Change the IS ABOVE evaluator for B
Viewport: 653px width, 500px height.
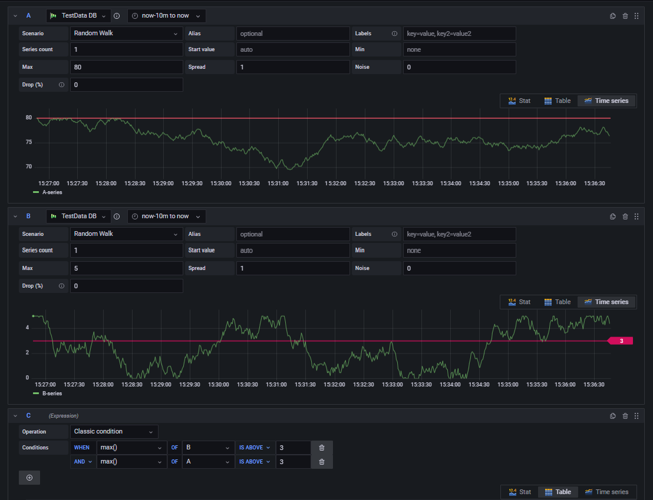pyautogui.click(x=255, y=448)
